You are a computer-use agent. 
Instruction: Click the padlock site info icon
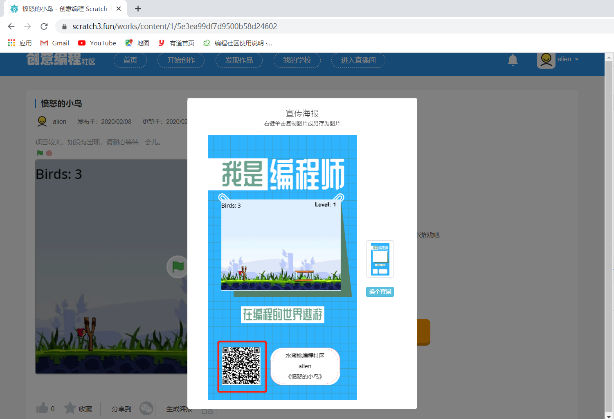(64, 27)
